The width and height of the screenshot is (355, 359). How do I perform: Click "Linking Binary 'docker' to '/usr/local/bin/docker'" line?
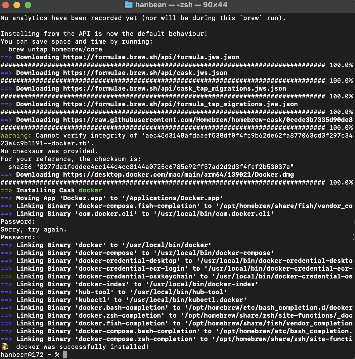point(106,245)
